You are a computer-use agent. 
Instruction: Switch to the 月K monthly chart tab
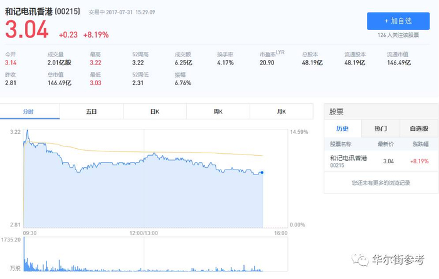280,111
